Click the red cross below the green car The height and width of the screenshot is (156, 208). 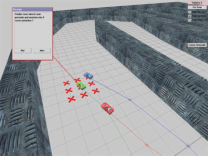[84, 95]
